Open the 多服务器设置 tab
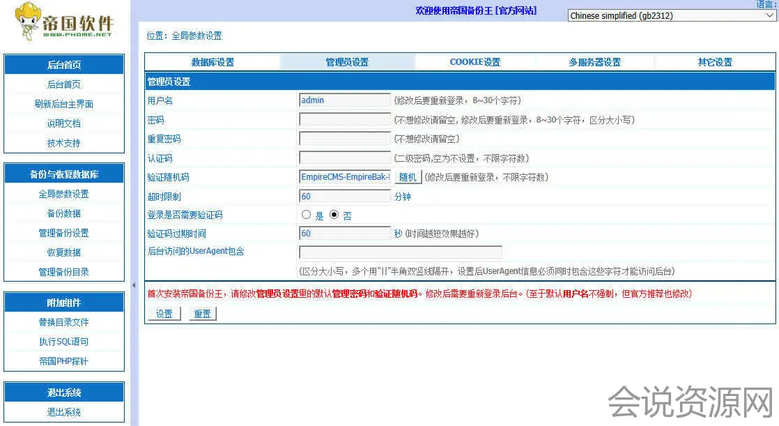Screen dimensions: 779x426 tap(594, 62)
